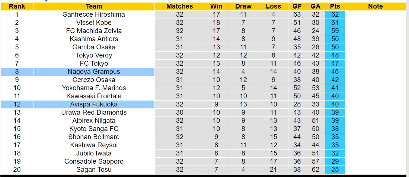Click the Sagan Tosu team name

(94, 170)
